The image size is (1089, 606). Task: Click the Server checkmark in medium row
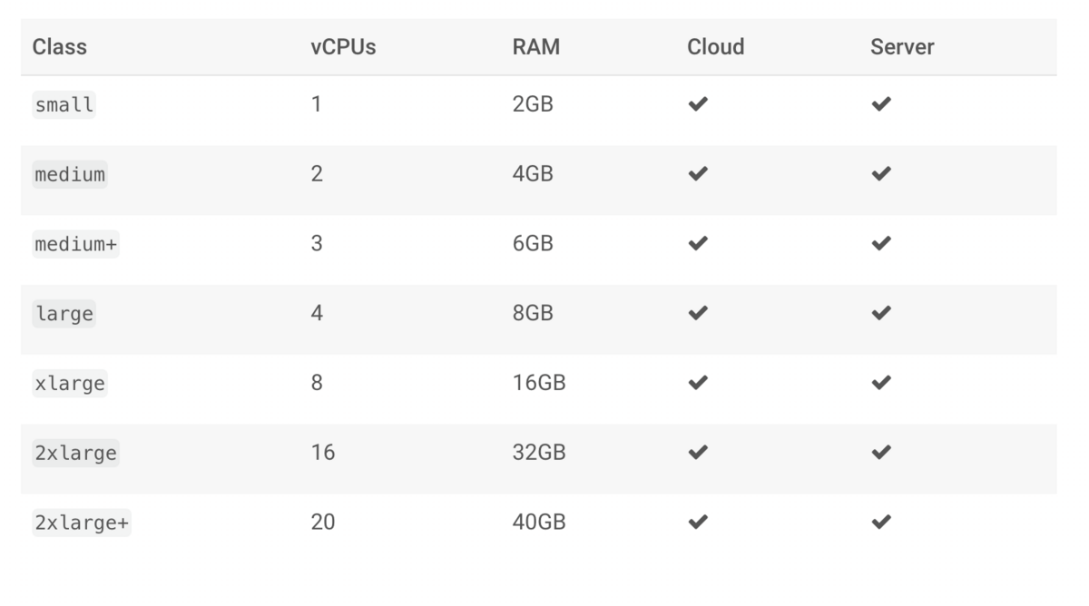coord(880,174)
